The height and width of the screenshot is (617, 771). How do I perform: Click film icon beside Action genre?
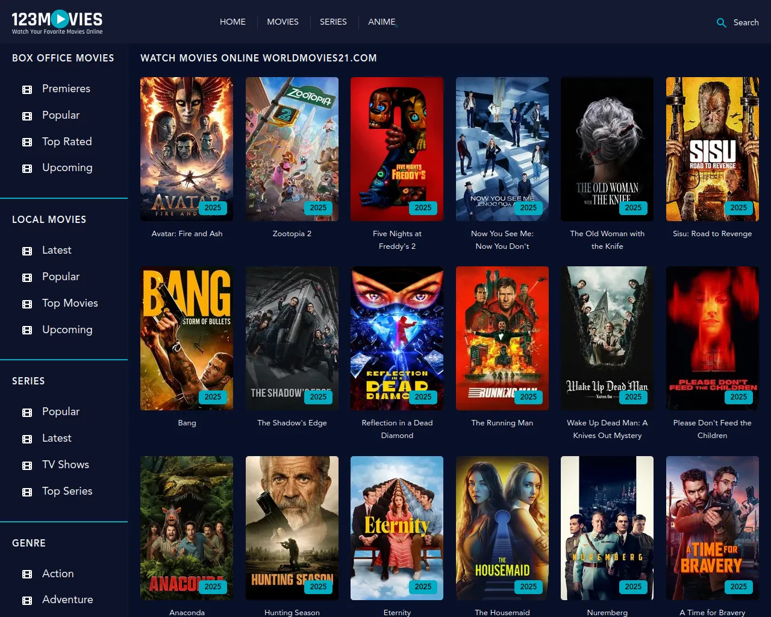(x=27, y=574)
